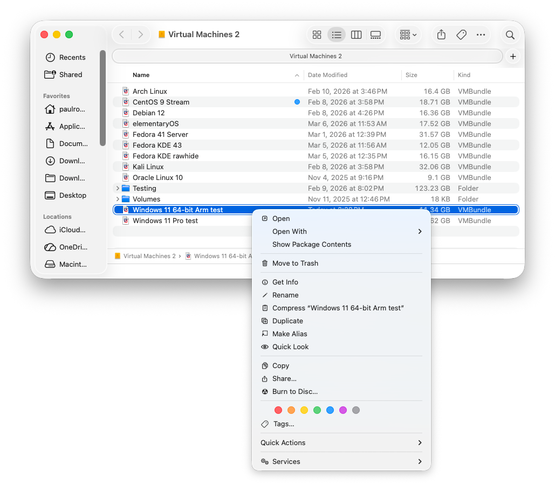The width and height of the screenshot is (555, 485).
Task: Expand the Testing folder
Action: 118,188
